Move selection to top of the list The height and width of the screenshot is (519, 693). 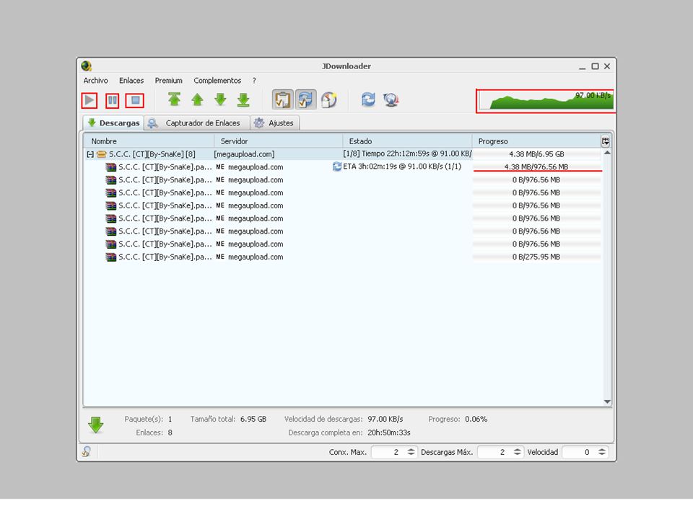174,99
